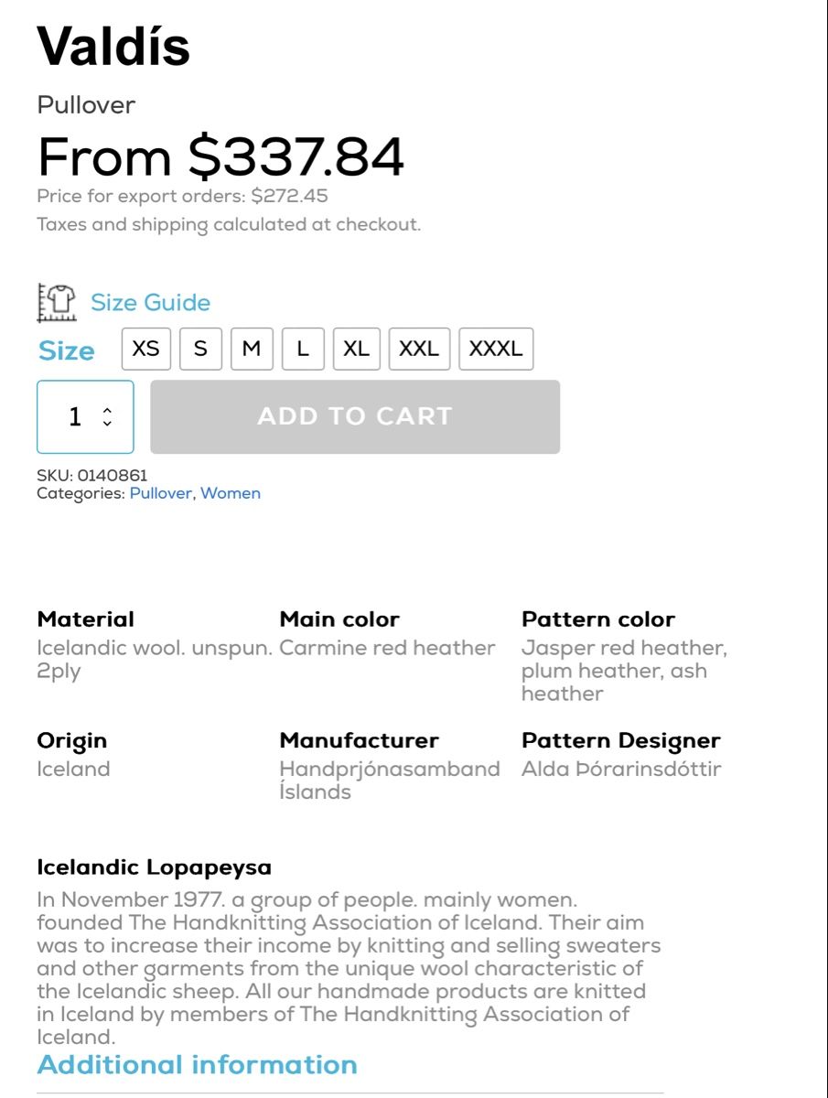Click the Size label
The height and width of the screenshot is (1098, 828).
point(66,351)
